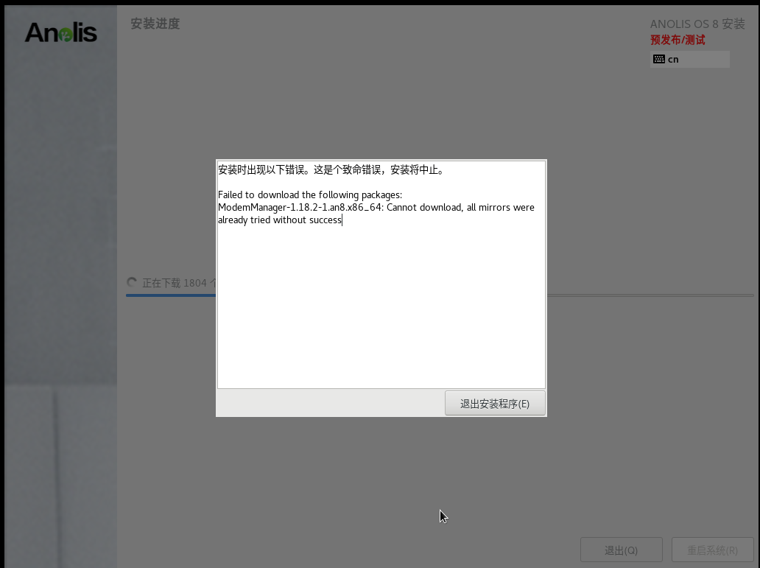Click the ANOLIS OS 8 安装 title

pyautogui.click(x=697, y=24)
